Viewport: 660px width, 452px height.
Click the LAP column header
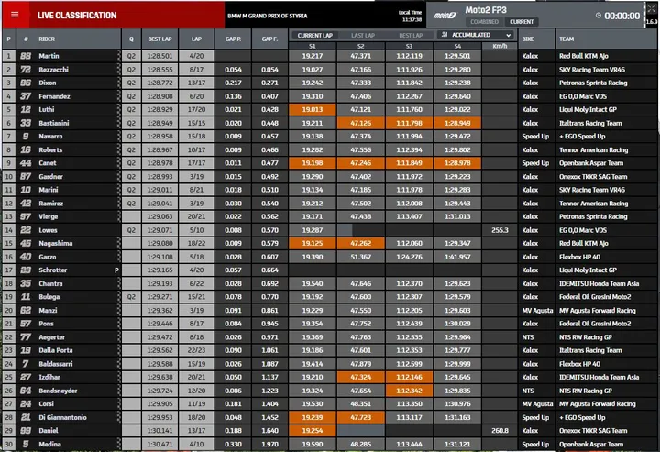[196, 39]
